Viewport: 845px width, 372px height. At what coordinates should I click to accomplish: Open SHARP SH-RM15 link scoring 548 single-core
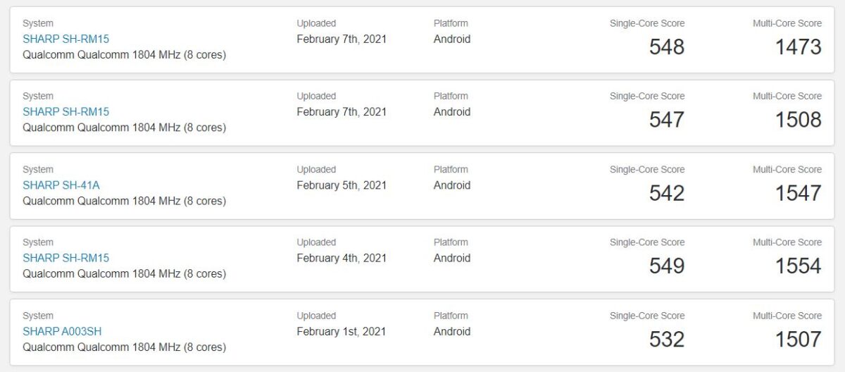click(66, 39)
